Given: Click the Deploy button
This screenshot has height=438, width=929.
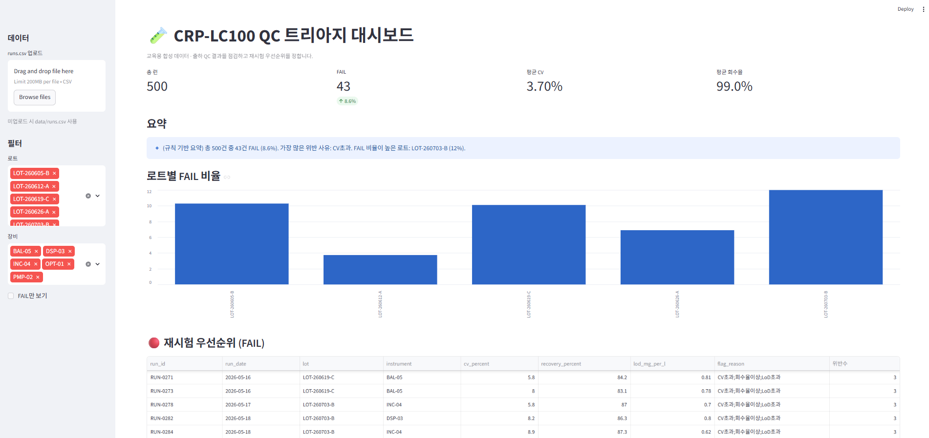Looking at the screenshot, I should [906, 9].
